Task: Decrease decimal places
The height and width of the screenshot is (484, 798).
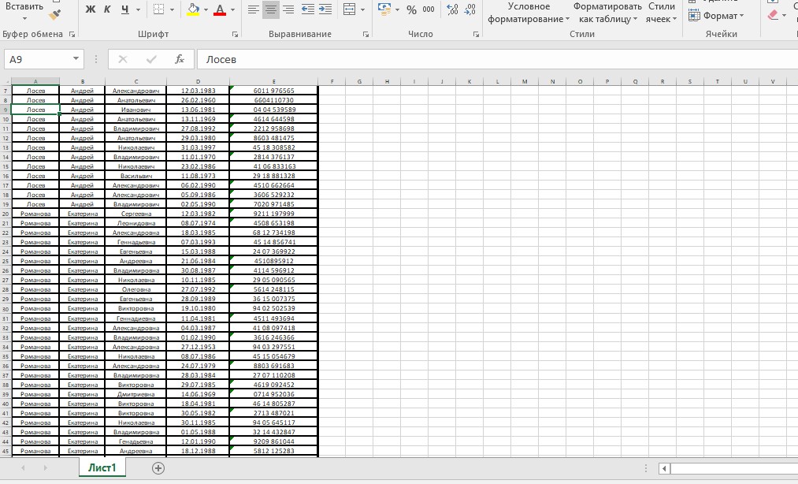Action: 470,9
